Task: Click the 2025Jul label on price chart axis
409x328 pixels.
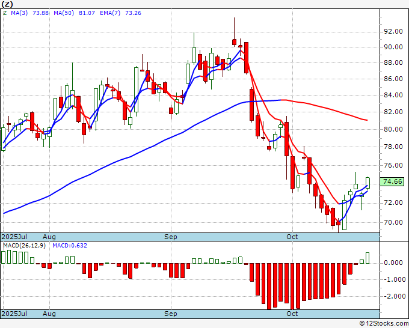Action: (x=14, y=237)
